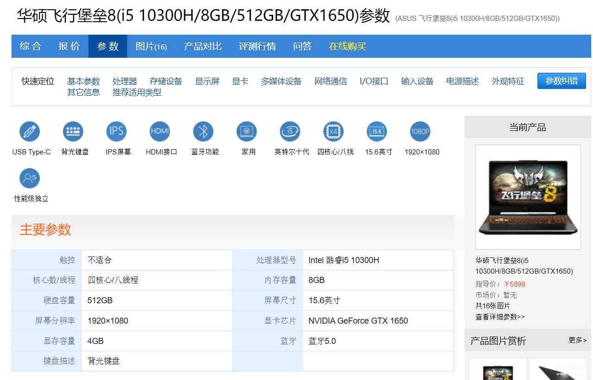
Task: Click the x4 四核心/八线 cores icon
Action: [x=333, y=132]
